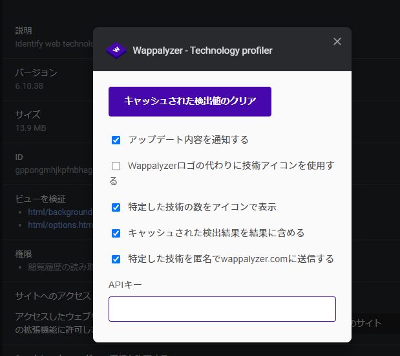The width and height of the screenshot is (400, 356).
Task: Click the 権限 heading
Action: (x=23, y=254)
